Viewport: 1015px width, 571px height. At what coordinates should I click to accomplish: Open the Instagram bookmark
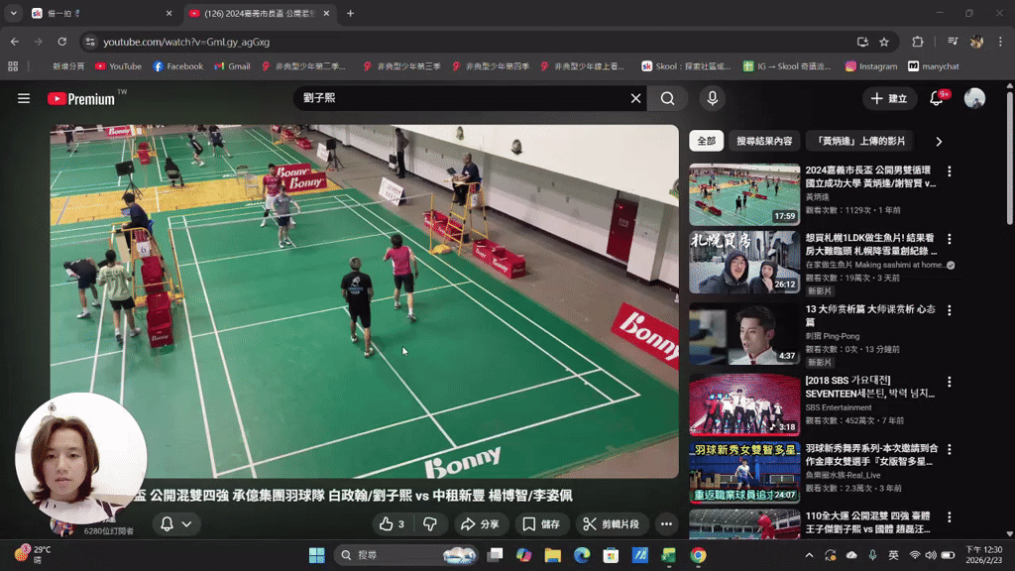(871, 66)
